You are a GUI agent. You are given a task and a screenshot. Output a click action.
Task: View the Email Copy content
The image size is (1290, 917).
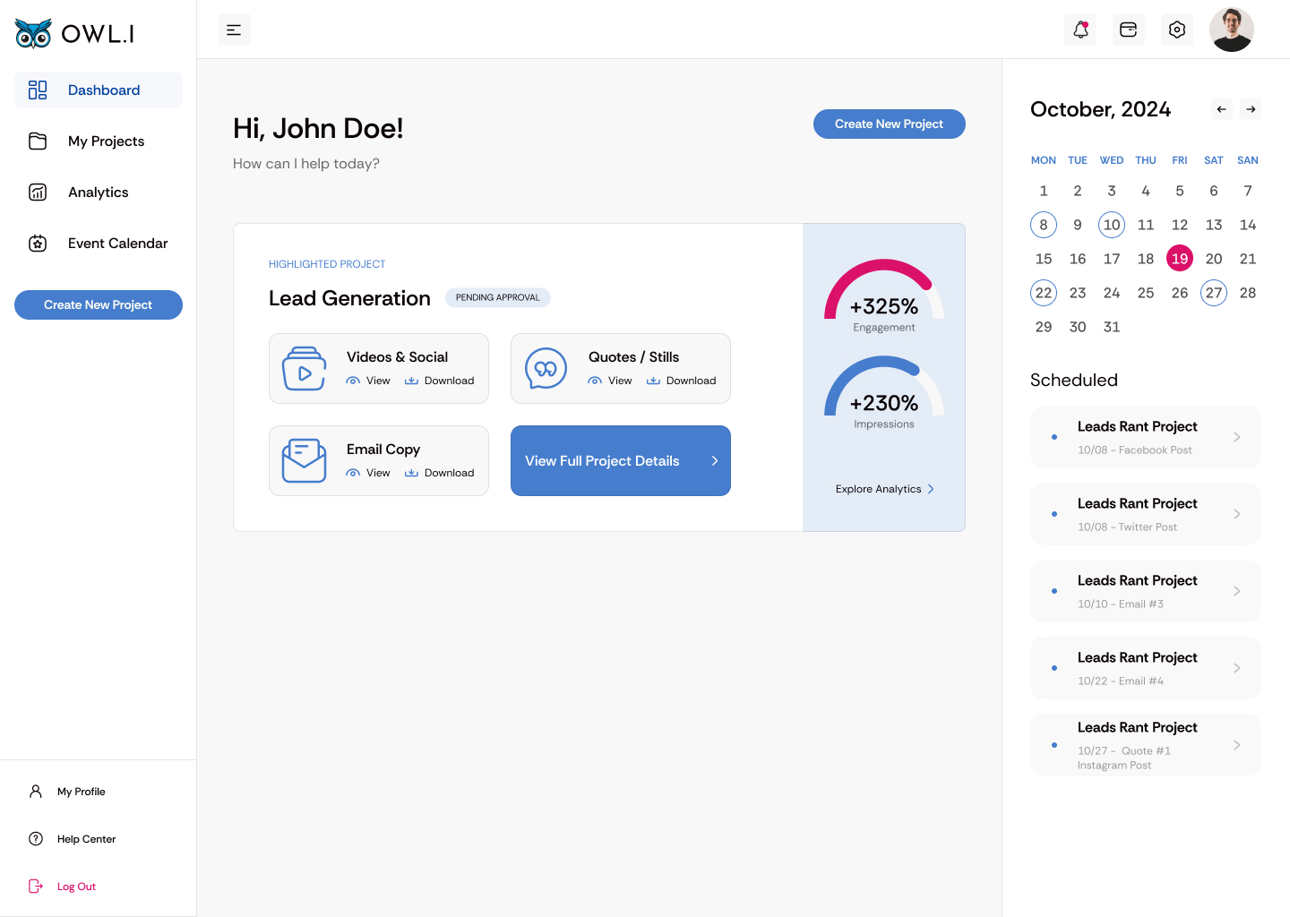tap(368, 473)
